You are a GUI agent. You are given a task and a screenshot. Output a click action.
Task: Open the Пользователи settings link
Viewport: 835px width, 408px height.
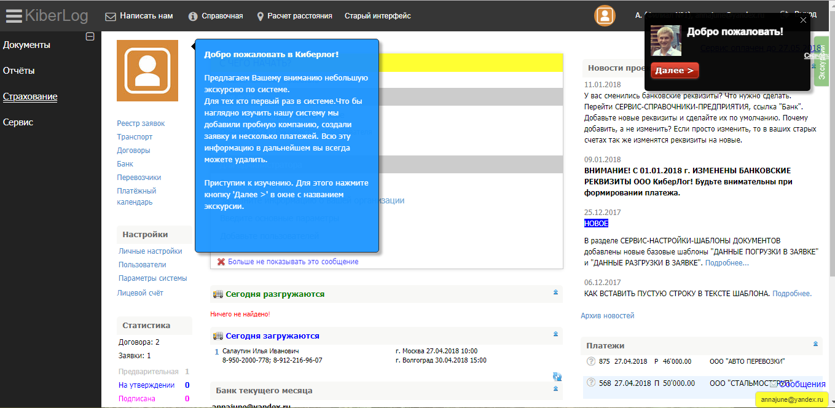pyautogui.click(x=143, y=265)
